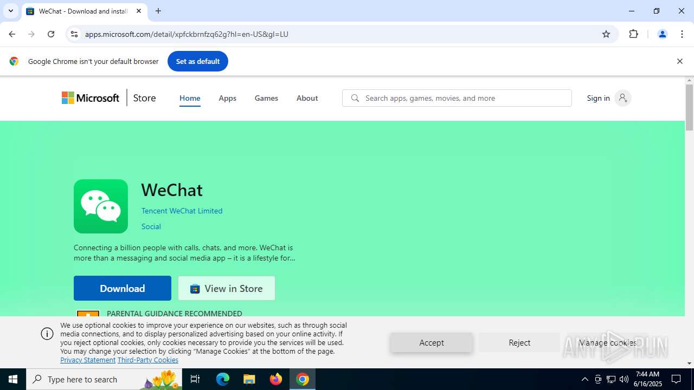Open a new browser tab
The width and height of the screenshot is (694, 390).
click(x=158, y=11)
